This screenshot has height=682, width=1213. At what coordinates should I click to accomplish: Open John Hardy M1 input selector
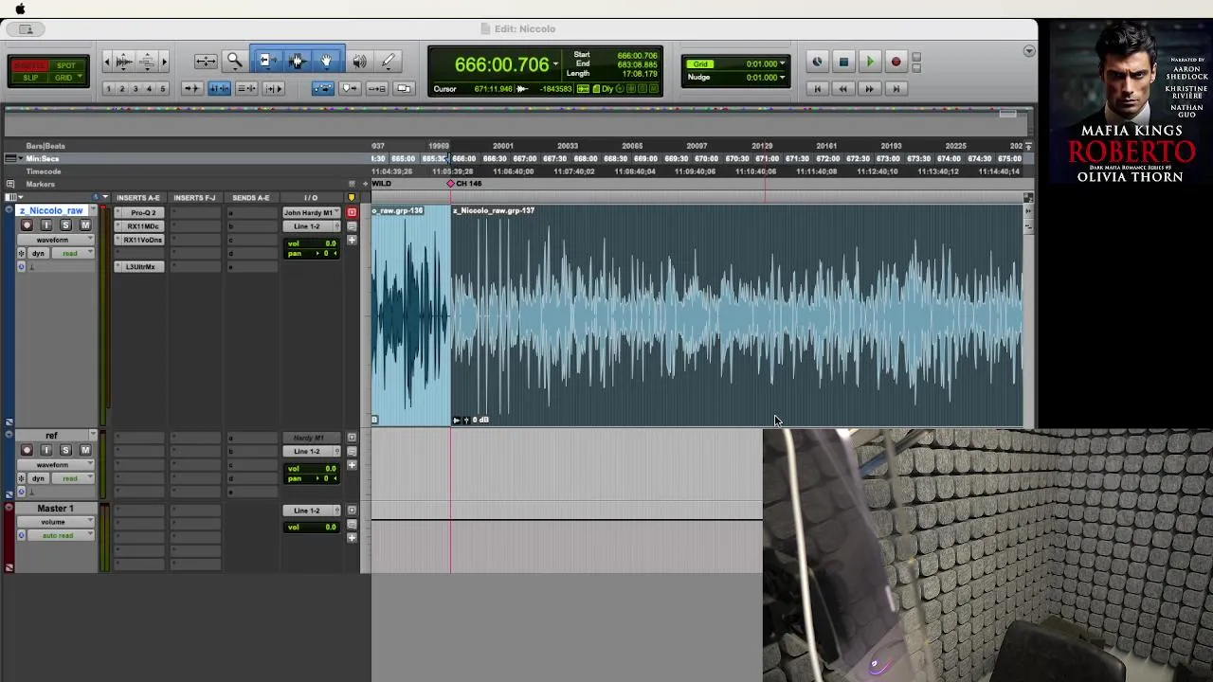pos(312,212)
